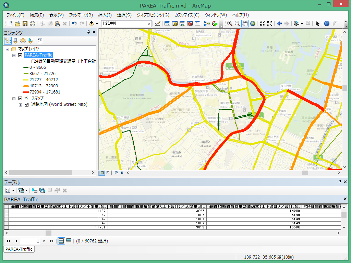This screenshot has width=351, height=263.
Task: List By Drawing Order in contents
Action: click(x=8, y=41)
